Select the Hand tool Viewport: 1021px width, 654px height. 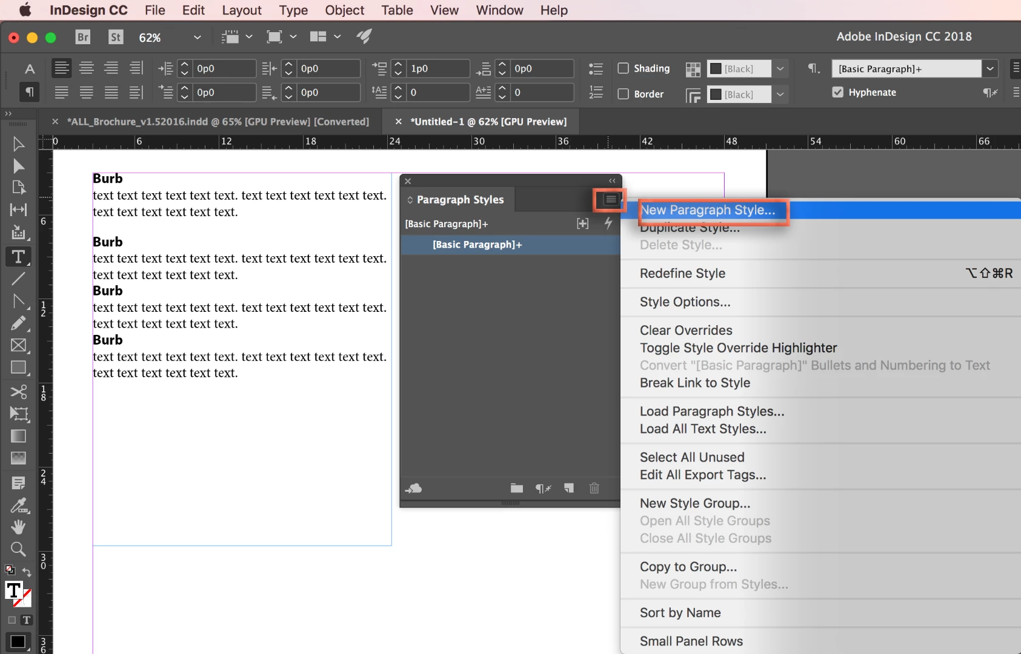tap(18, 527)
